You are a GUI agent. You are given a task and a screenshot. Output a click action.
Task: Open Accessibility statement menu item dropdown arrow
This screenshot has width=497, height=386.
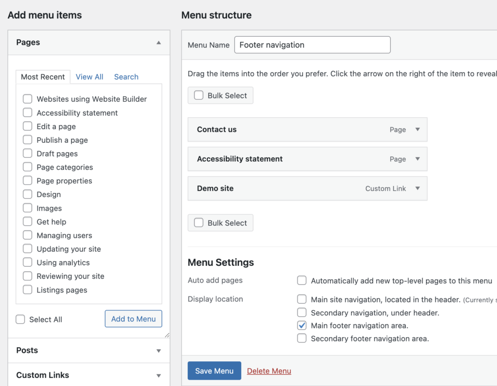pos(417,159)
